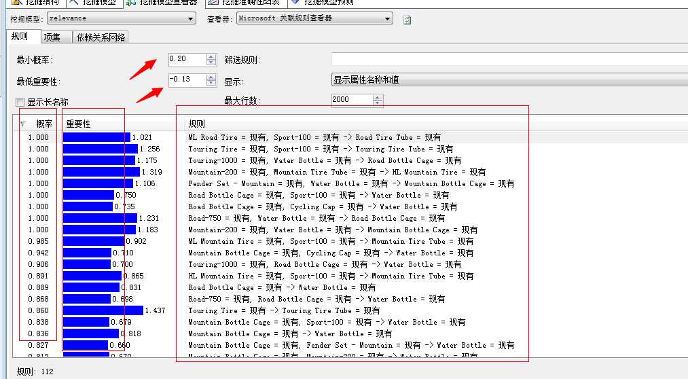
Task: Click the 规则: 112 count in status area
Action: point(35,372)
